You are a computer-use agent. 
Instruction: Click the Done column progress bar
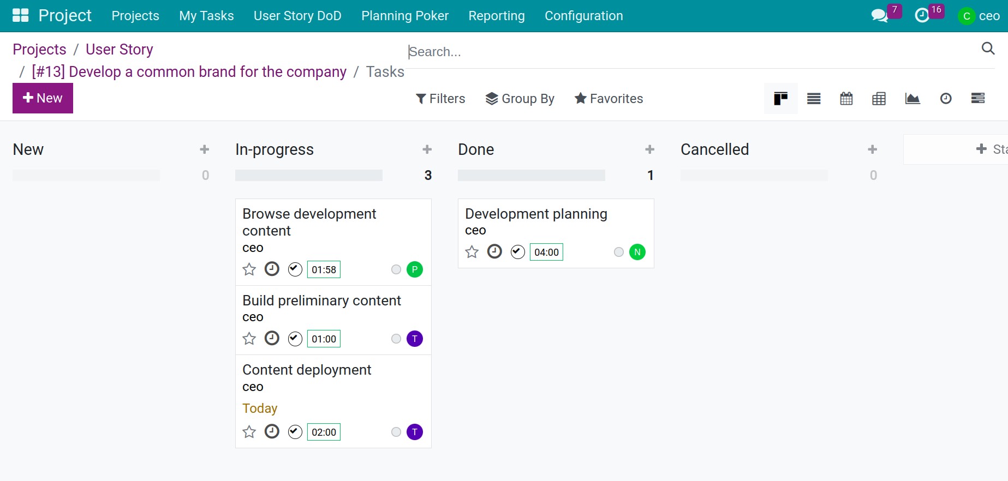[532, 175]
